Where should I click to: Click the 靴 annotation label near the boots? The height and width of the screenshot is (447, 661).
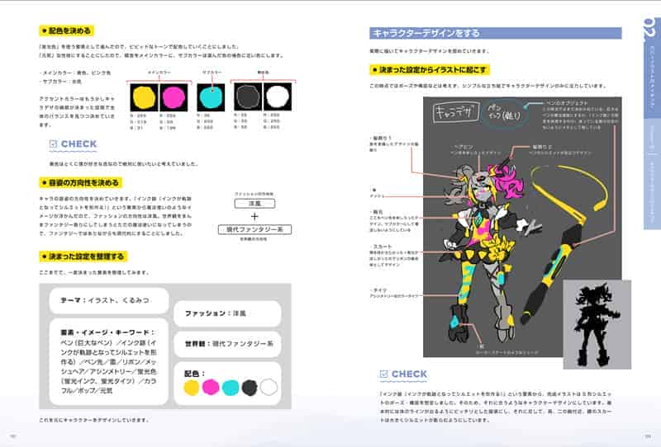tap(481, 346)
